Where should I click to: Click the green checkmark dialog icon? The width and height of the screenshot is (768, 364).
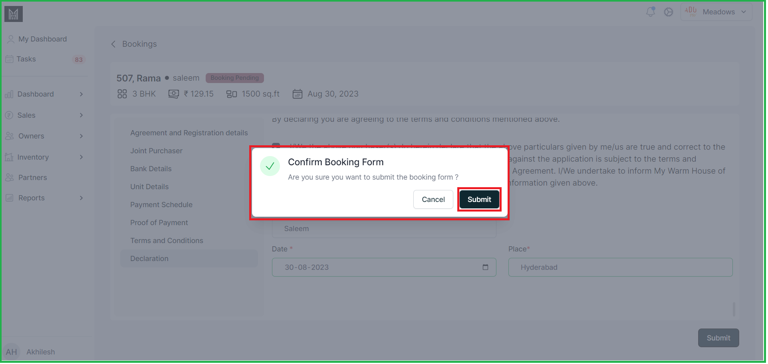tap(270, 166)
